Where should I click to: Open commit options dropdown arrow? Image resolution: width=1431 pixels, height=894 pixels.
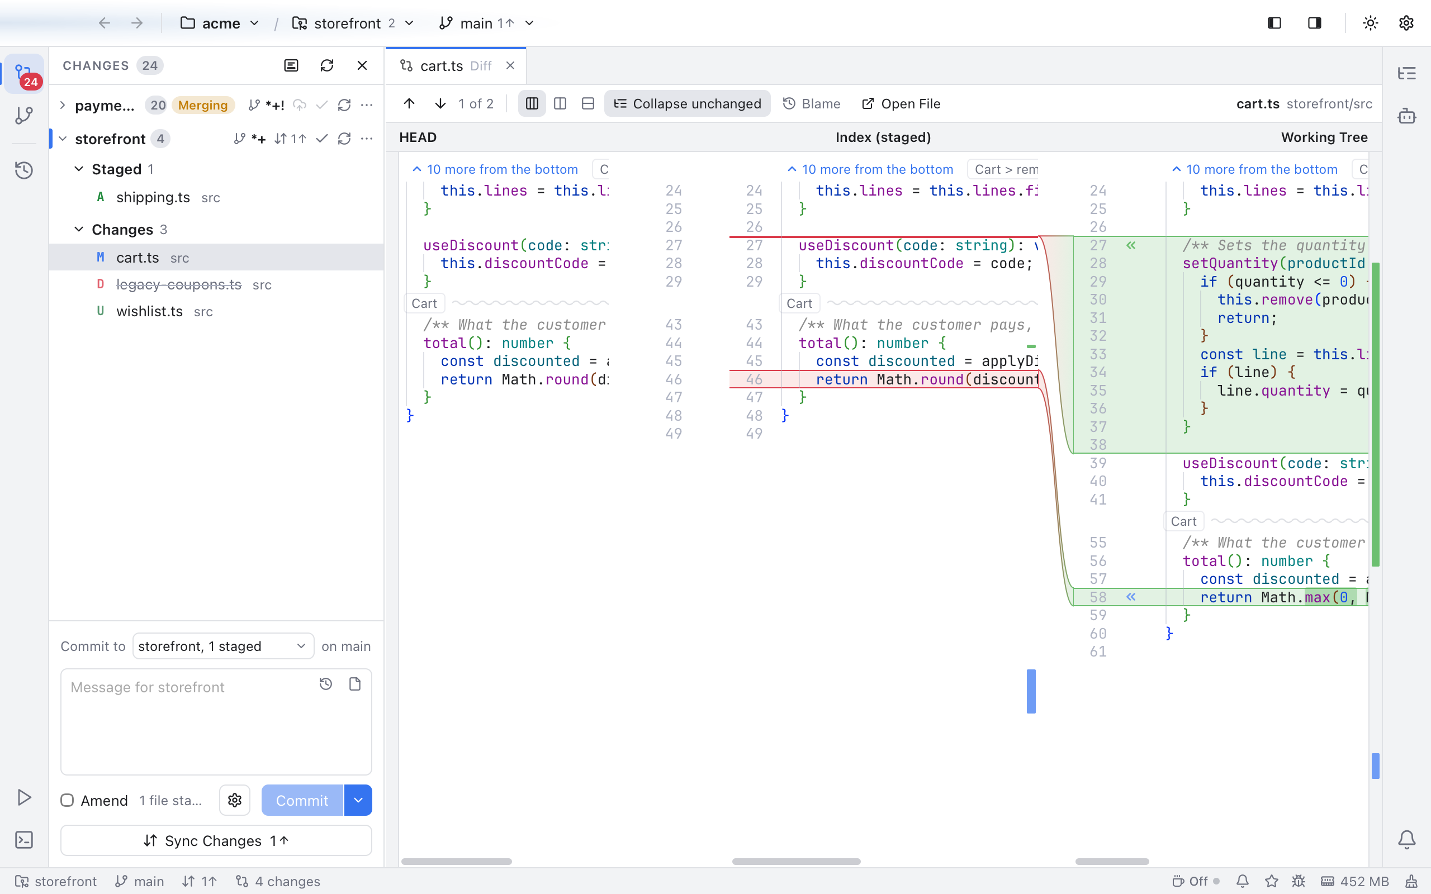[x=358, y=800]
